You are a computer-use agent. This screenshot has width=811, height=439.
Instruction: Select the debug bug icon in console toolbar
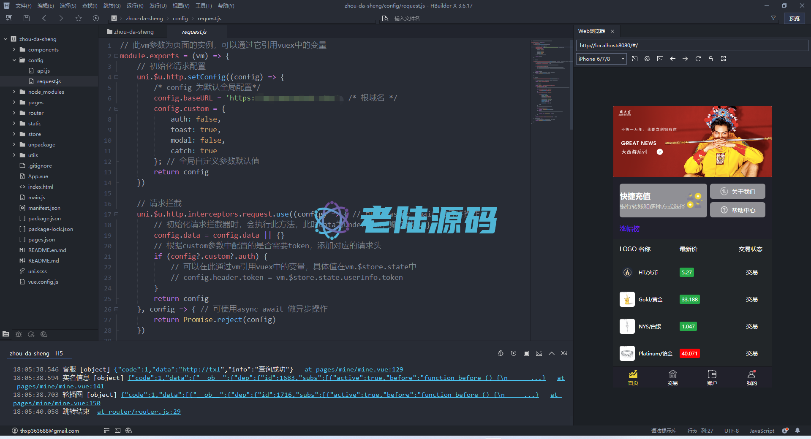(501, 353)
